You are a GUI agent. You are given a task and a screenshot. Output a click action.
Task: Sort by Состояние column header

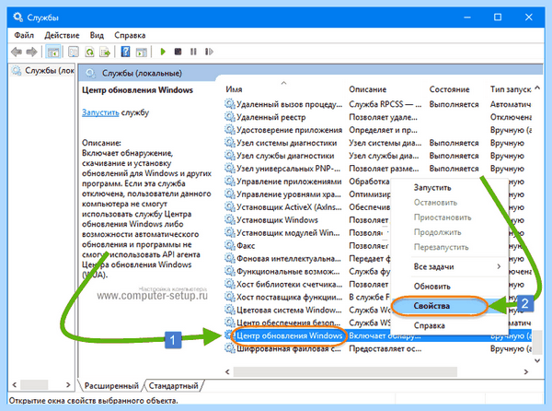pyautogui.click(x=449, y=89)
